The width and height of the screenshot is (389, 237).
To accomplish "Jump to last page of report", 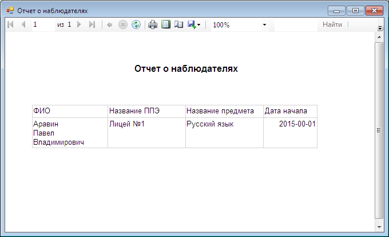I will point(92,24).
